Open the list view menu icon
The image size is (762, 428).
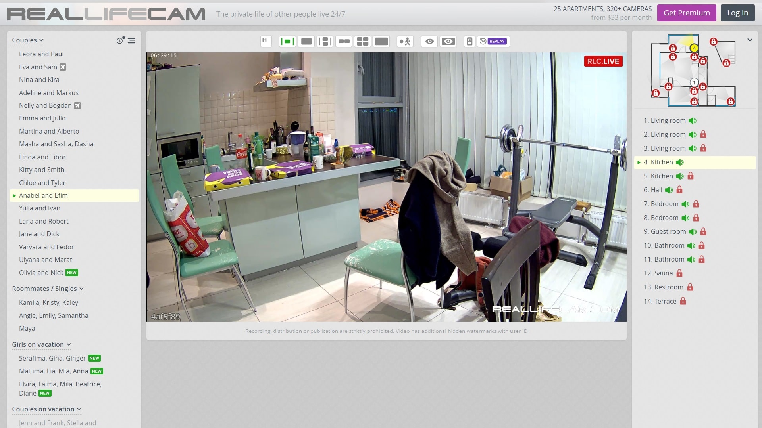(131, 40)
